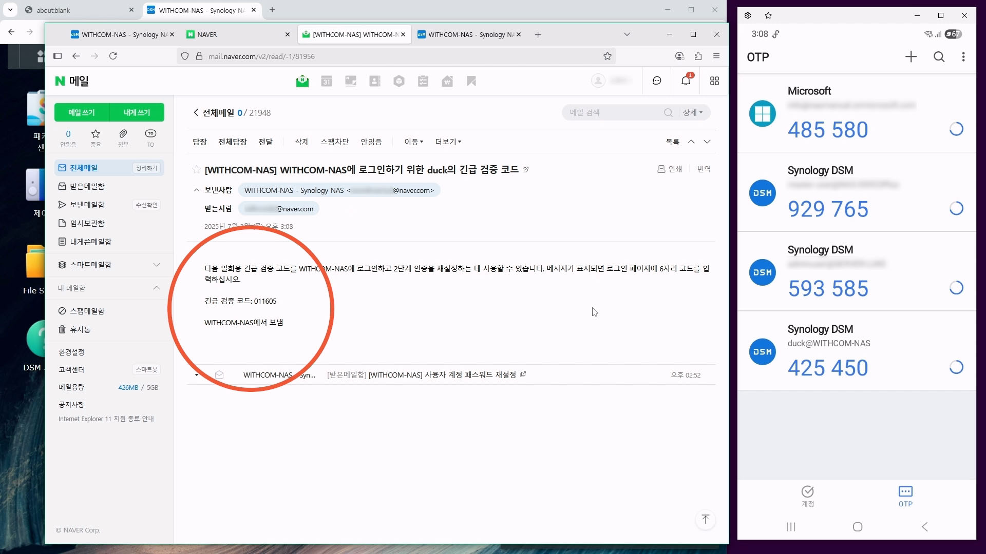986x554 pixels.
Task: Select the 계정 tab in OTP app
Action: [x=807, y=496]
